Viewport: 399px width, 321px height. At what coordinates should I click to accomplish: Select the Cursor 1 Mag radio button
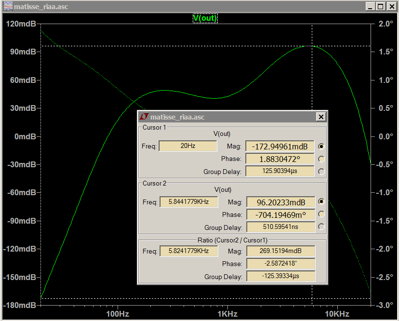pyautogui.click(x=321, y=146)
